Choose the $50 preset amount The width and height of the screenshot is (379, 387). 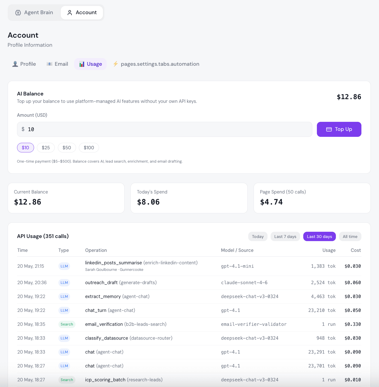(67, 148)
